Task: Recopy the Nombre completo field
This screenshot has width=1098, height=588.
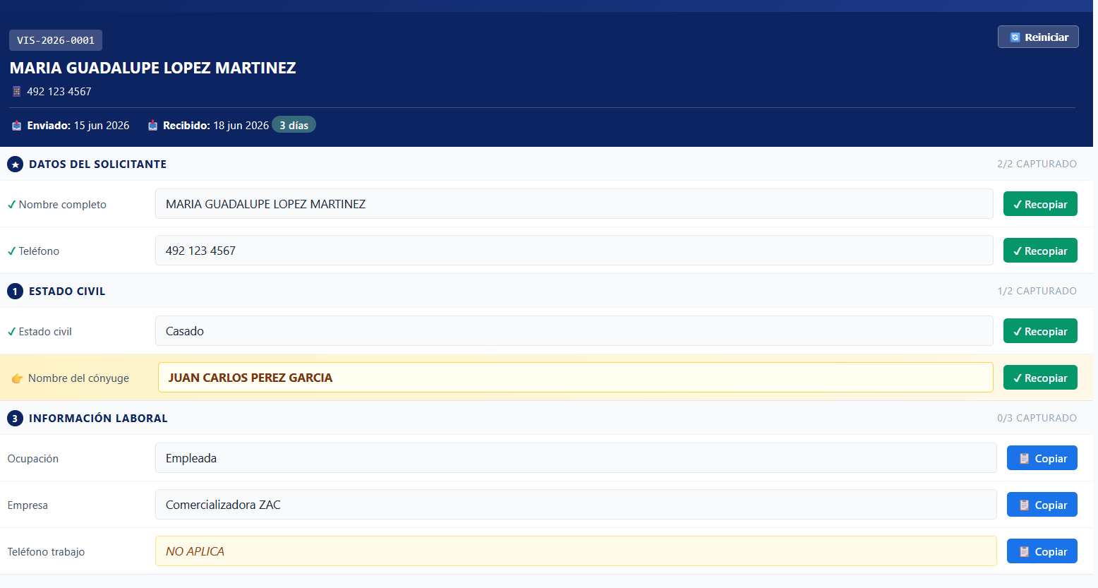Action: point(1040,204)
